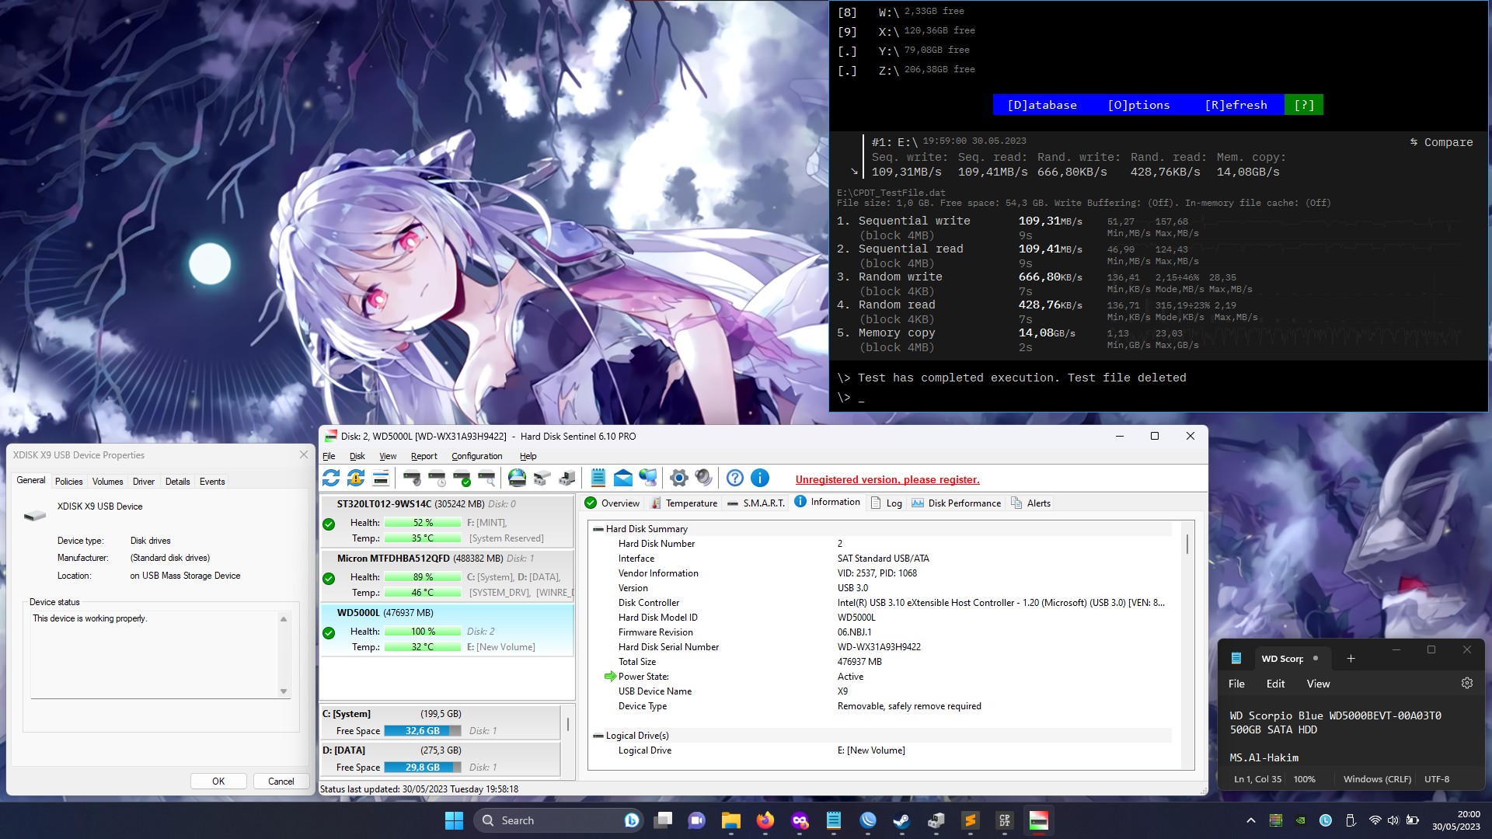Screen dimensions: 1492x839
Task: Open Volumes tab in XDISK properties
Action: tap(107, 482)
